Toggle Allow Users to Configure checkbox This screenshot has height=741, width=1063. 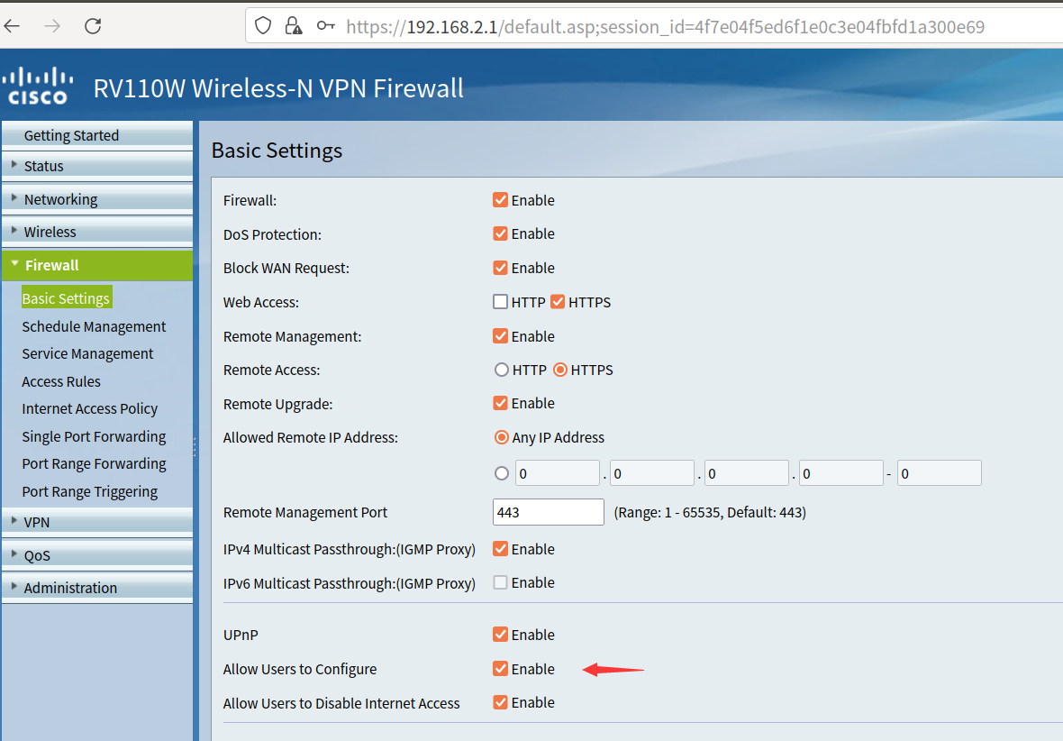(500, 669)
